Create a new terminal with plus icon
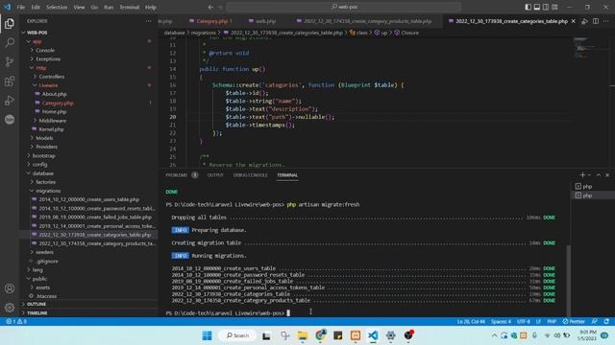Viewport: 615px width, 345px height. point(582,175)
